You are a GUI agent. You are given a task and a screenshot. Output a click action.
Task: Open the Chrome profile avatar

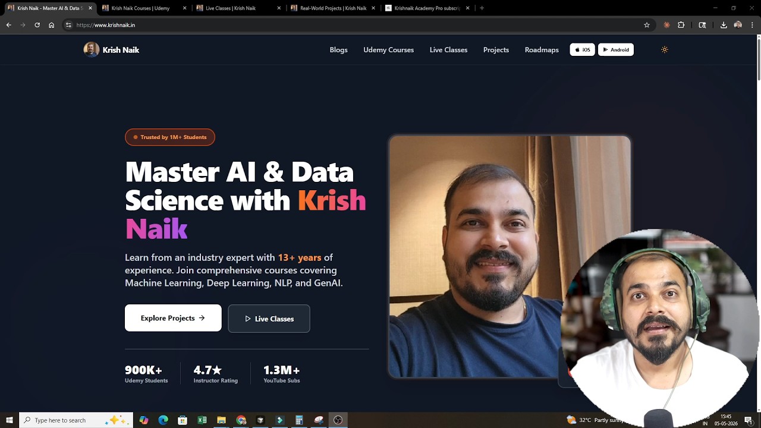click(738, 25)
